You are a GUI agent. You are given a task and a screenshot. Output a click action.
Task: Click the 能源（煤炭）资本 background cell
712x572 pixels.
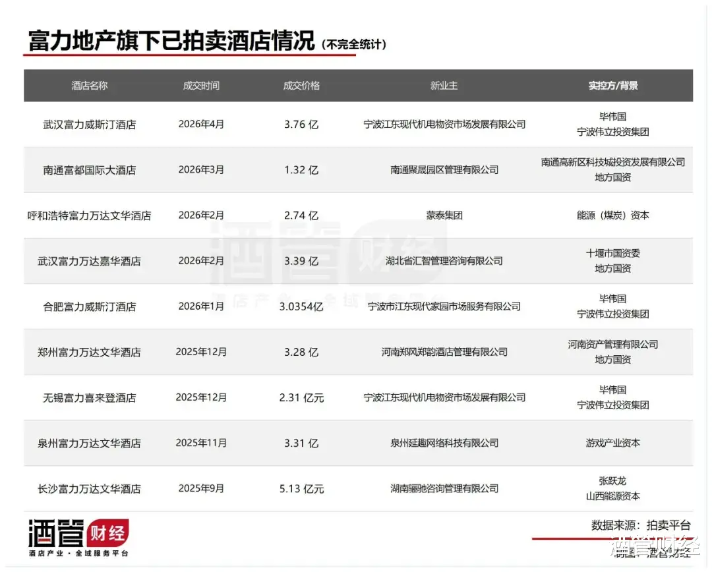tap(613, 215)
